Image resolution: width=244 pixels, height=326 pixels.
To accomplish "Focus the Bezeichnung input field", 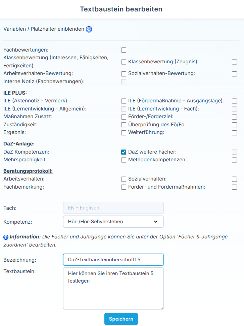I will click(113, 260).
